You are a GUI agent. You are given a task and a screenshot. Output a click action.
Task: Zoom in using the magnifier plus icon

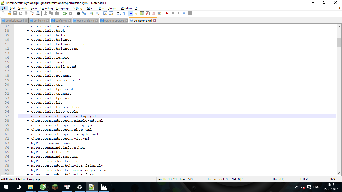click(92, 13)
